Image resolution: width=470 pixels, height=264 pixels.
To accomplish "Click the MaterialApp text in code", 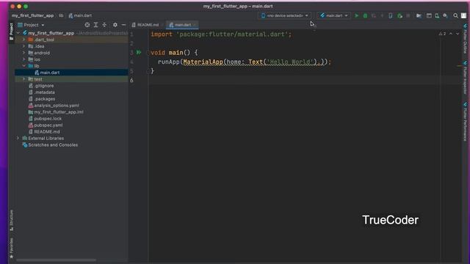I will pyautogui.click(x=203, y=62).
